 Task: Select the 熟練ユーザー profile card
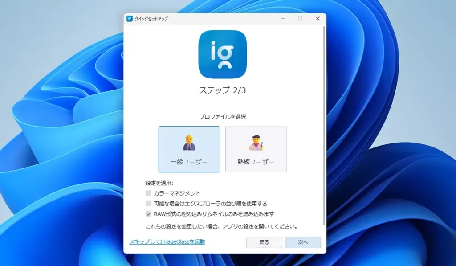[256, 149]
